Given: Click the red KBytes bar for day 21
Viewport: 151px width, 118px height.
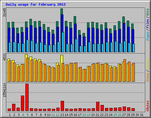Looking at the screenshot, I should 98,106.
